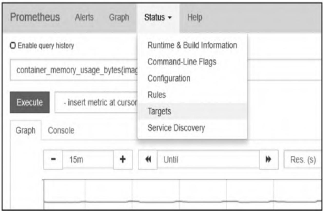Click the rewind end time double-arrow

click(148, 160)
